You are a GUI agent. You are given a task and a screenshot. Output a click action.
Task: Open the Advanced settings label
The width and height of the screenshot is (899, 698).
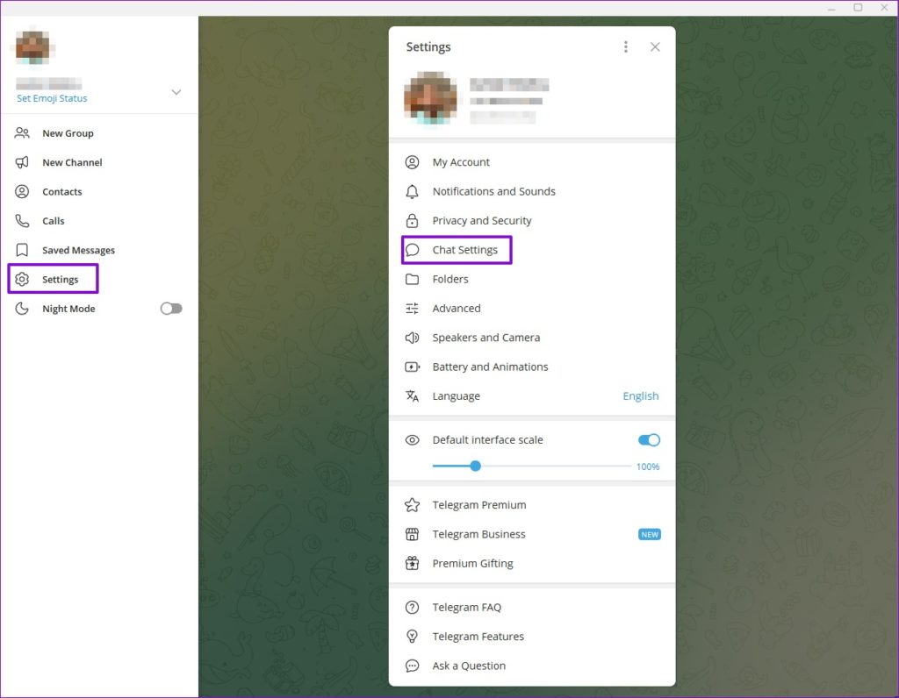point(457,308)
